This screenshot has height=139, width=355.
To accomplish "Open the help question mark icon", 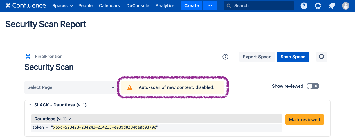I will point(304,6).
